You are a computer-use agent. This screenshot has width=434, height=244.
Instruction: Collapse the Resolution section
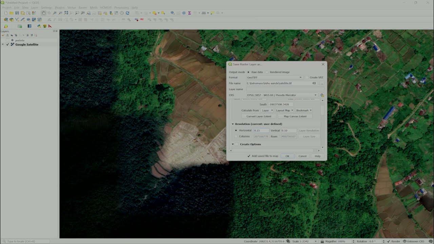coord(233,124)
